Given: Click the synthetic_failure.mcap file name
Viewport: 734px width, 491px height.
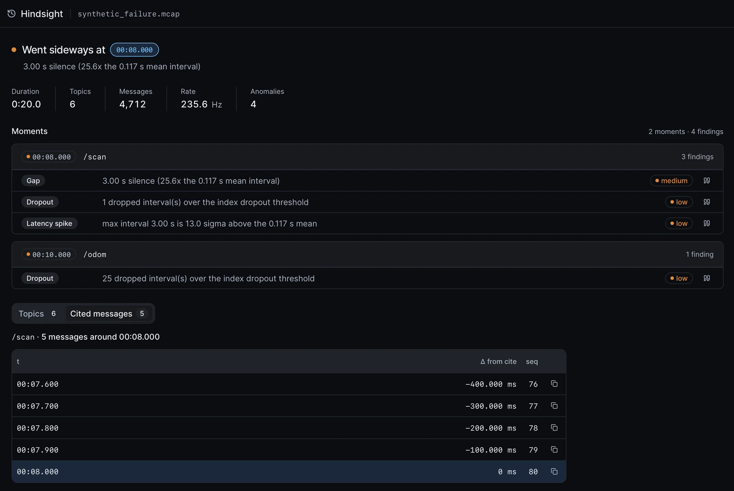Looking at the screenshot, I should point(129,14).
